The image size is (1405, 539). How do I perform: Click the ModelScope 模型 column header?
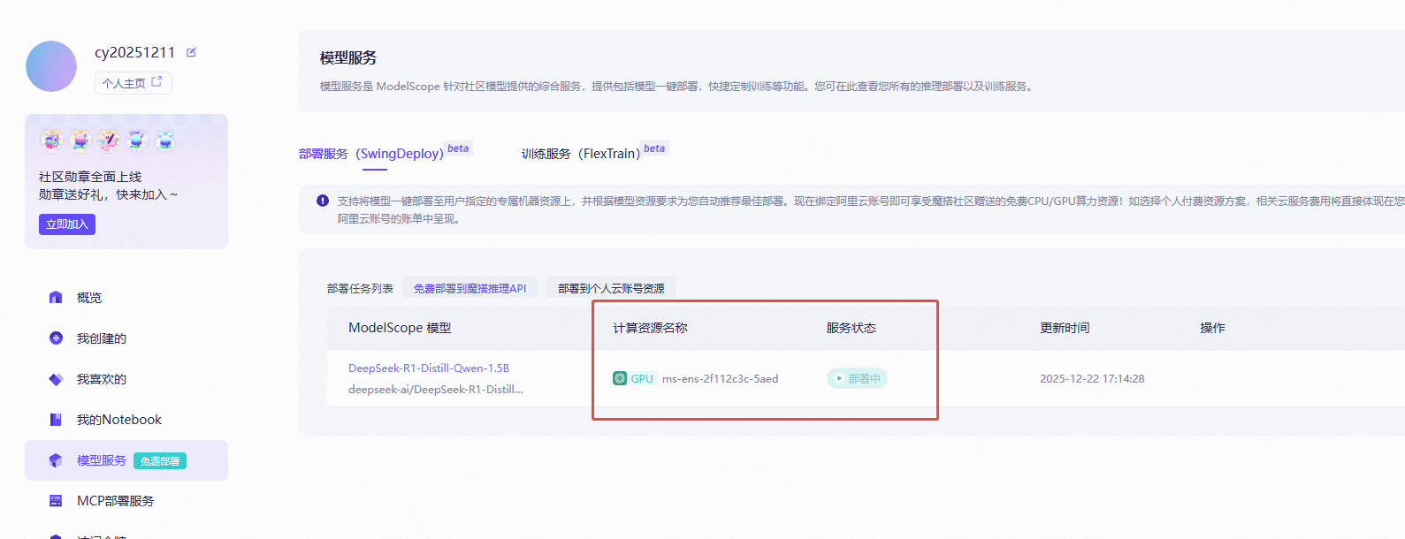400,328
